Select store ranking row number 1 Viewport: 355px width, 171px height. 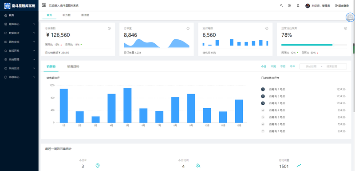point(303,89)
